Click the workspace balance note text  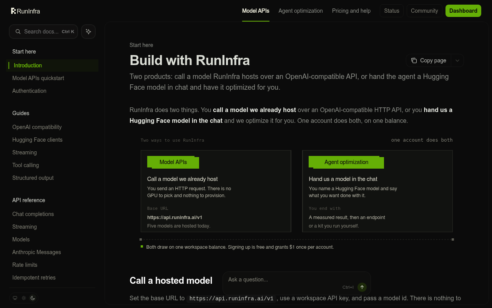point(240,247)
